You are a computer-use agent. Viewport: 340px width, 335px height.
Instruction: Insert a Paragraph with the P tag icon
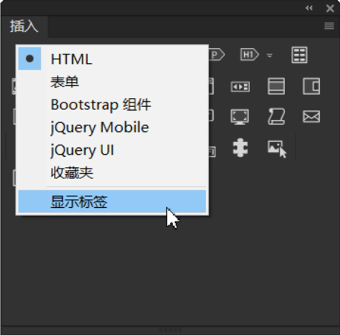coord(217,55)
